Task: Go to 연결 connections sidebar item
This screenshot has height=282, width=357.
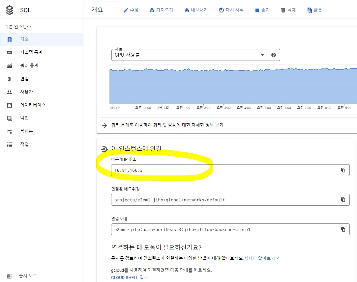Action: click(x=42, y=79)
